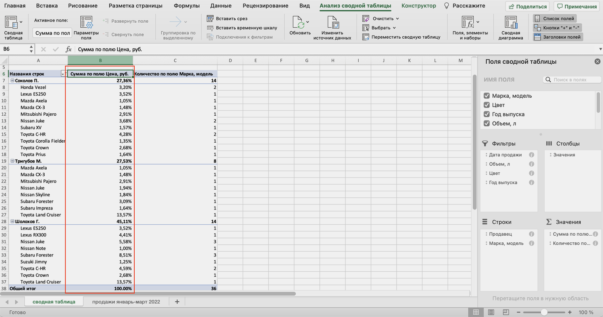Expand the Очистить dropdown menu
603x317 pixels.
pyautogui.click(x=397, y=18)
